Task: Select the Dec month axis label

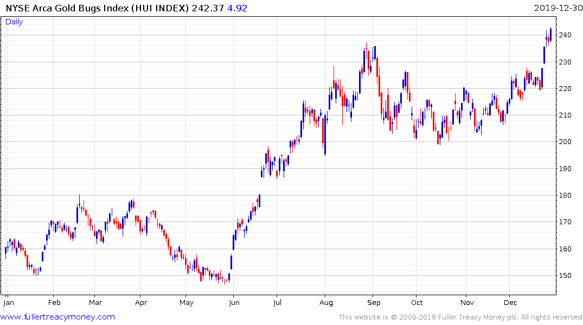Action: click(x=510, y=303)
